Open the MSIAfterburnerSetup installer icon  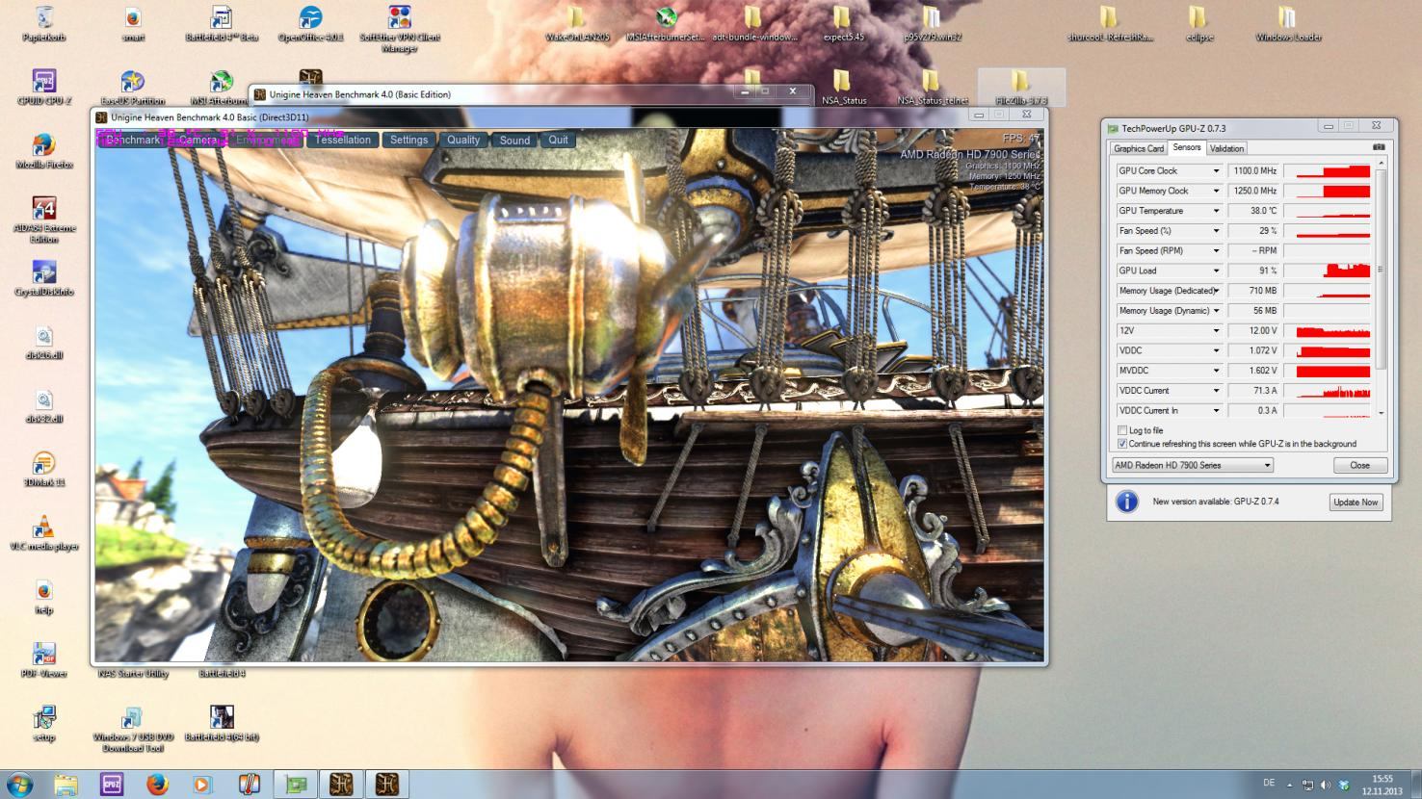pyautogui.click(x=666, y=23)
